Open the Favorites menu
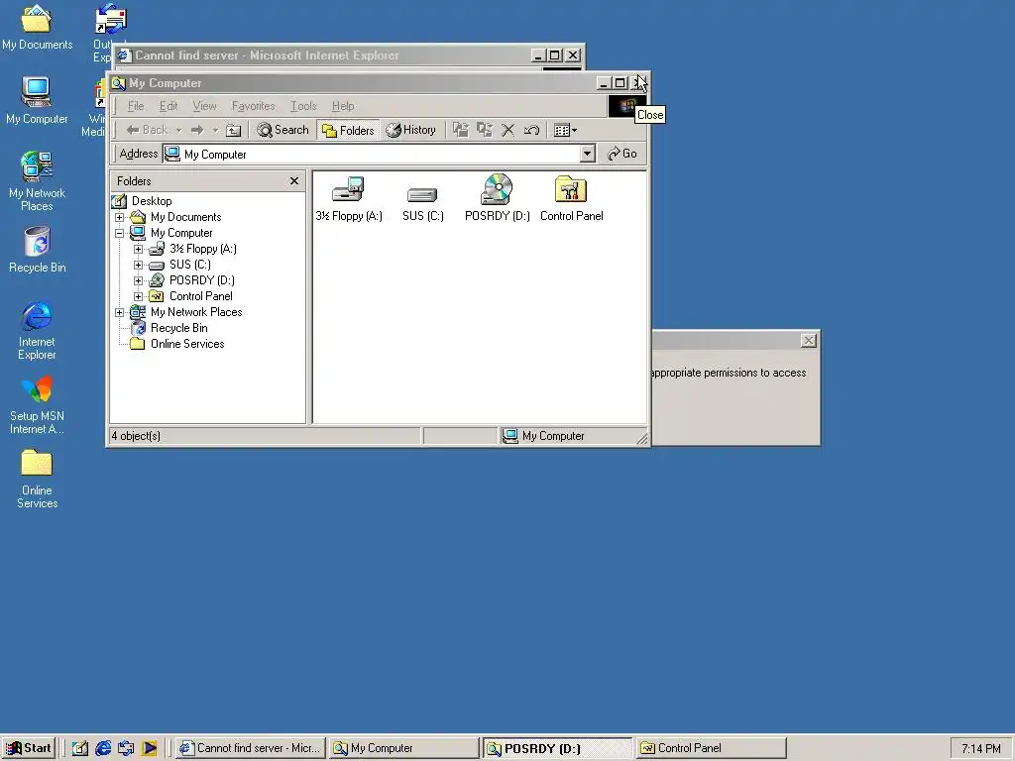The height and width of the screenshot is (761, 1015). point(253,106)
